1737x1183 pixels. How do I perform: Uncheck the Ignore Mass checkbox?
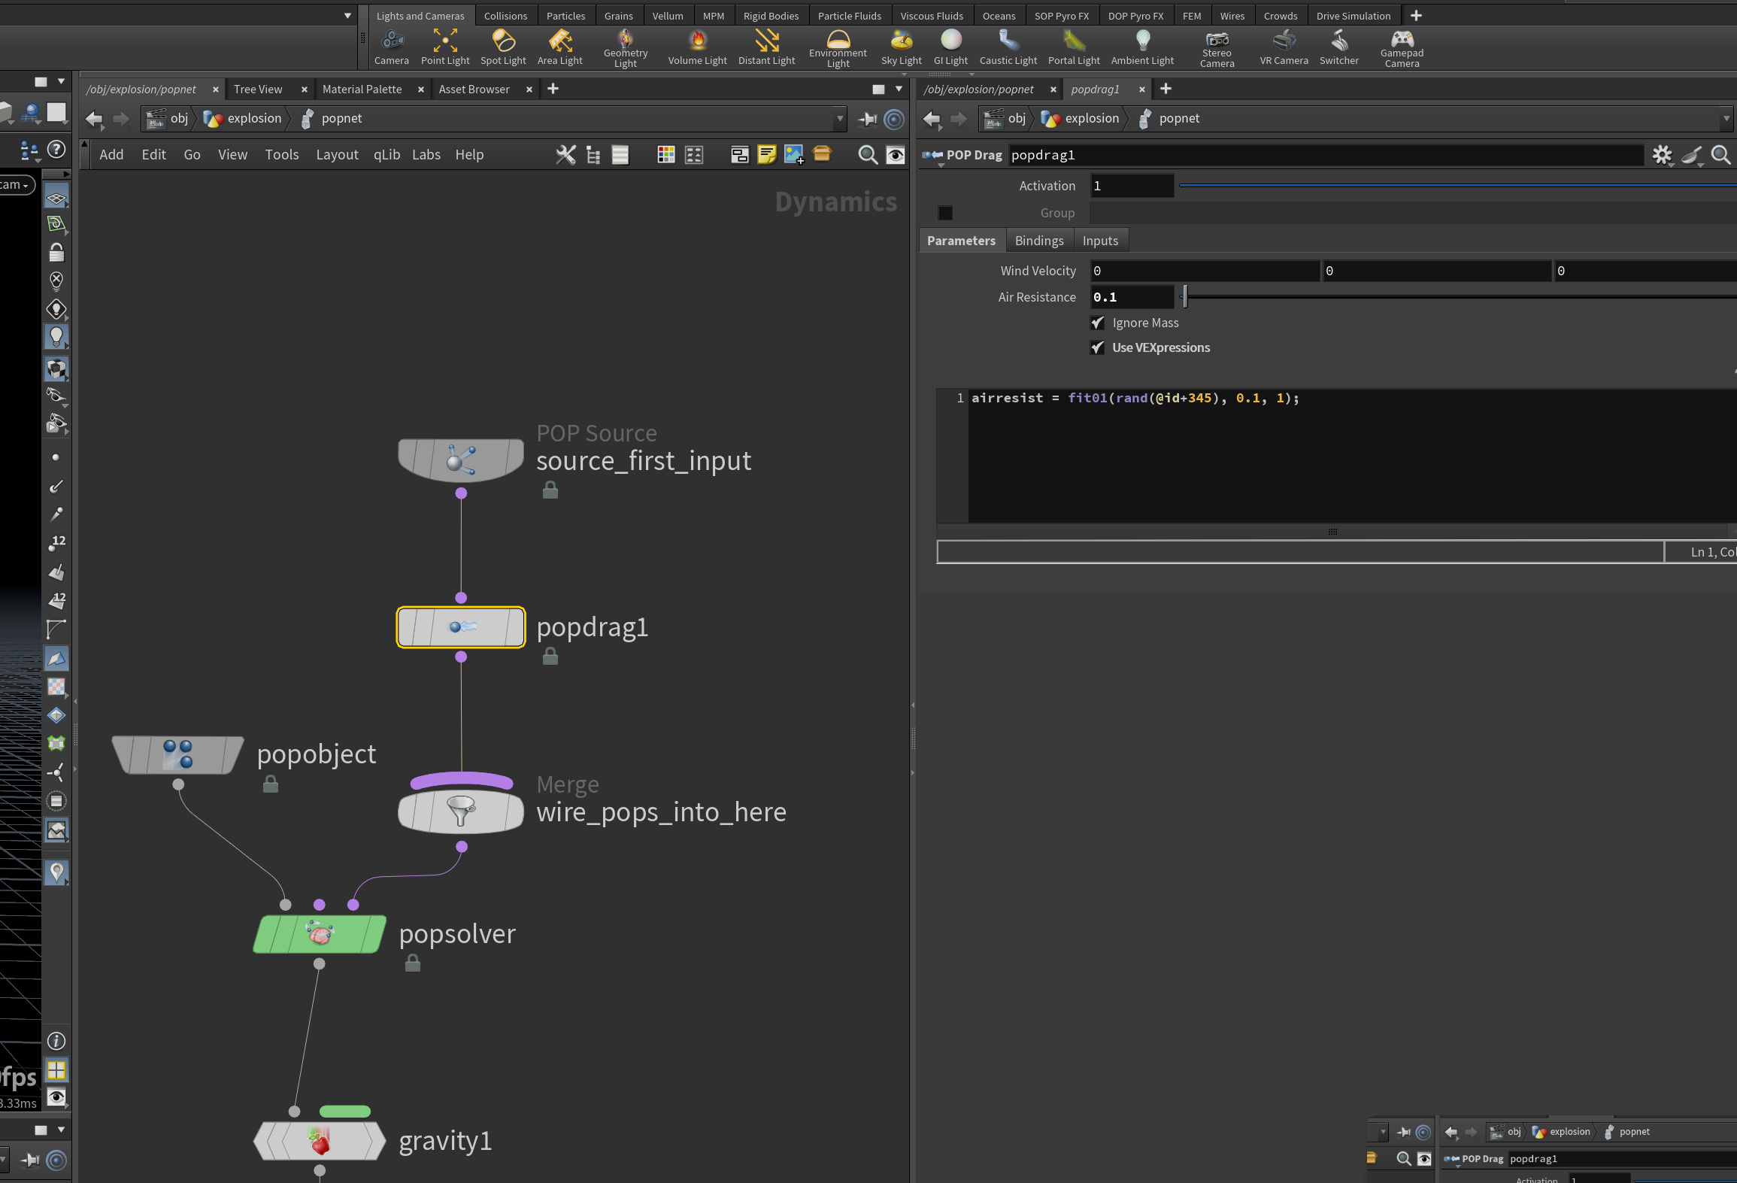point(1098,323)
